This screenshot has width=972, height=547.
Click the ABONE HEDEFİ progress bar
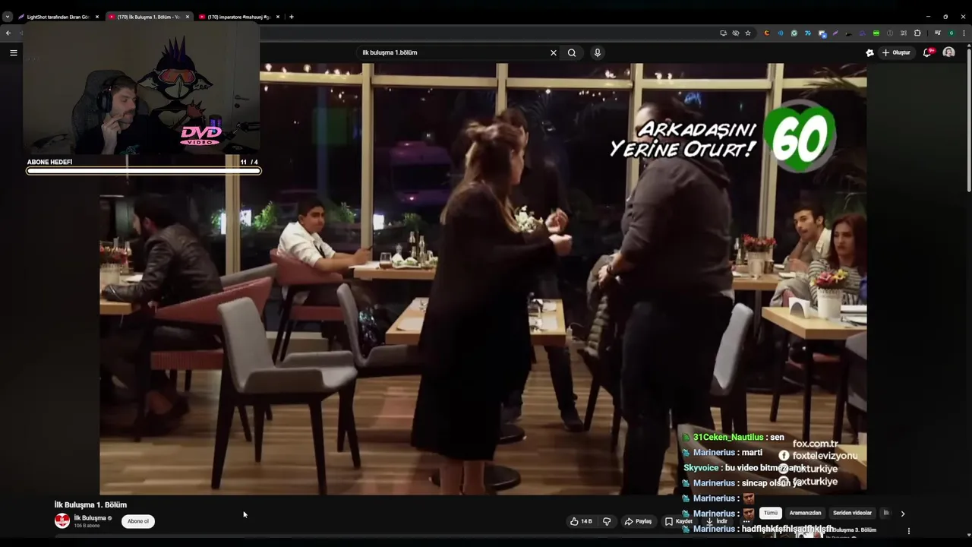point(144,171)
